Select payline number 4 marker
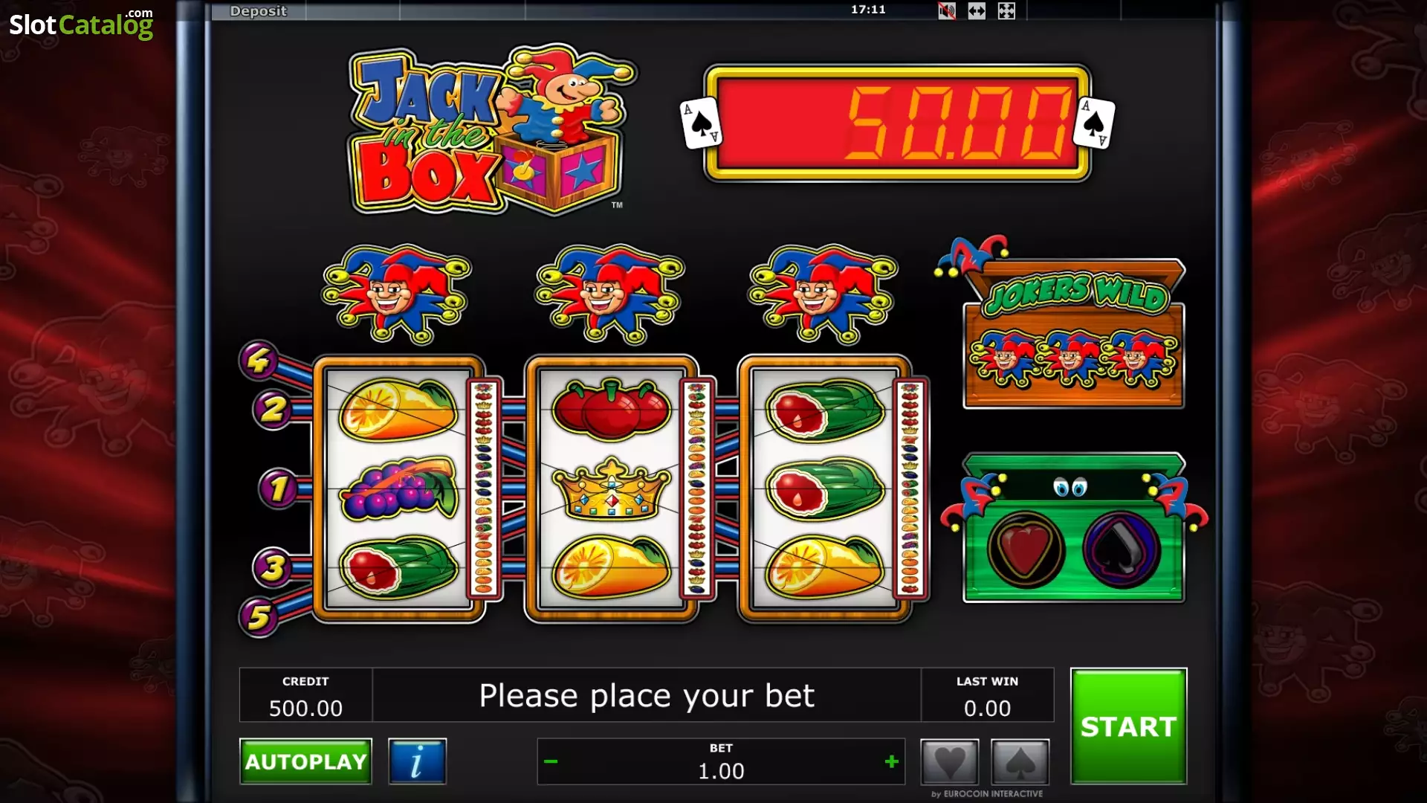 coord(258,361)
